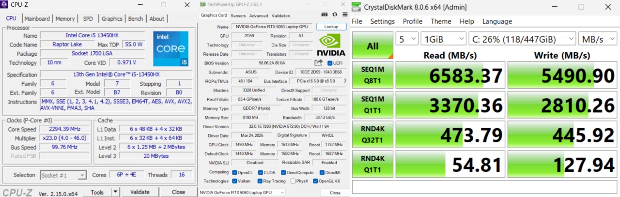Click the Validate button in CPU-Z

140,192
